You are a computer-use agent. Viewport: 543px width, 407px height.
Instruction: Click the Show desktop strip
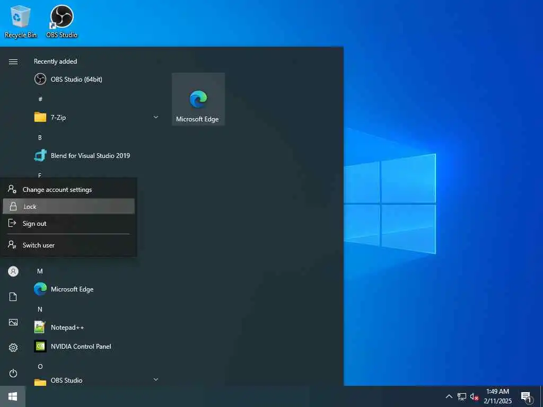click(x=541, y=396)
